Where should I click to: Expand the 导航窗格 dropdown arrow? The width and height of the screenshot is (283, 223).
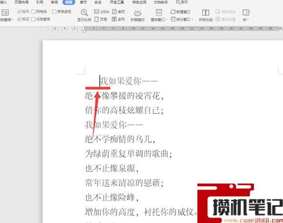click(x=13, y=19)
